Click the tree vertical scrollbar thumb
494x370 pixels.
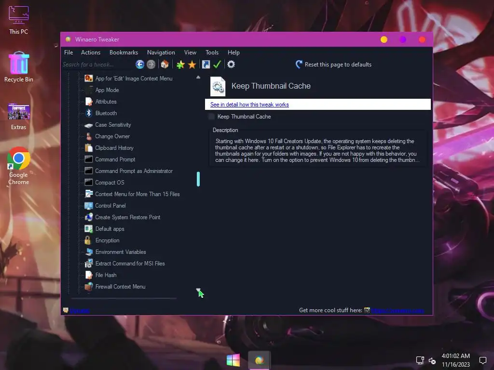click(x=198, y=179)
